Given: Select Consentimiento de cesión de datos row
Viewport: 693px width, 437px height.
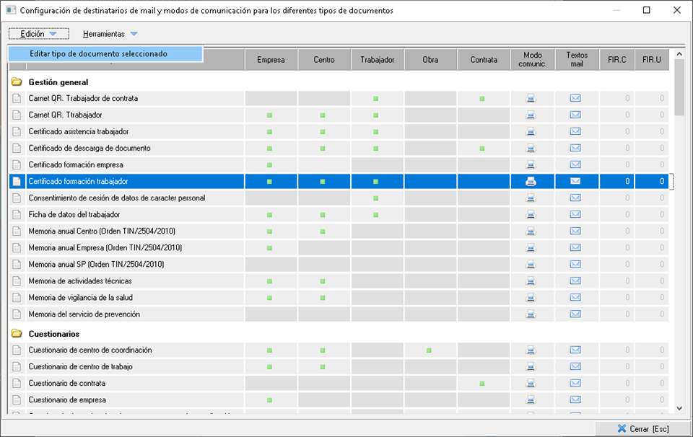Looking at the screenshot, I should pyautogui.click(x=116, y=198).
